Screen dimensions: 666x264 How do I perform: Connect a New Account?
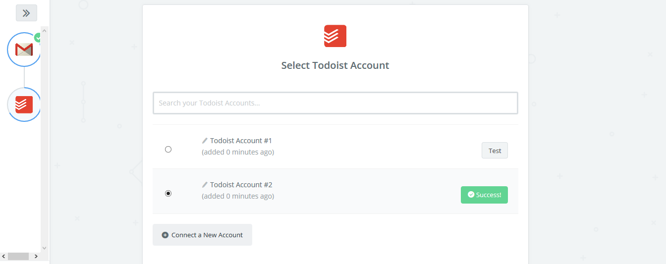[x=202, y=235]
